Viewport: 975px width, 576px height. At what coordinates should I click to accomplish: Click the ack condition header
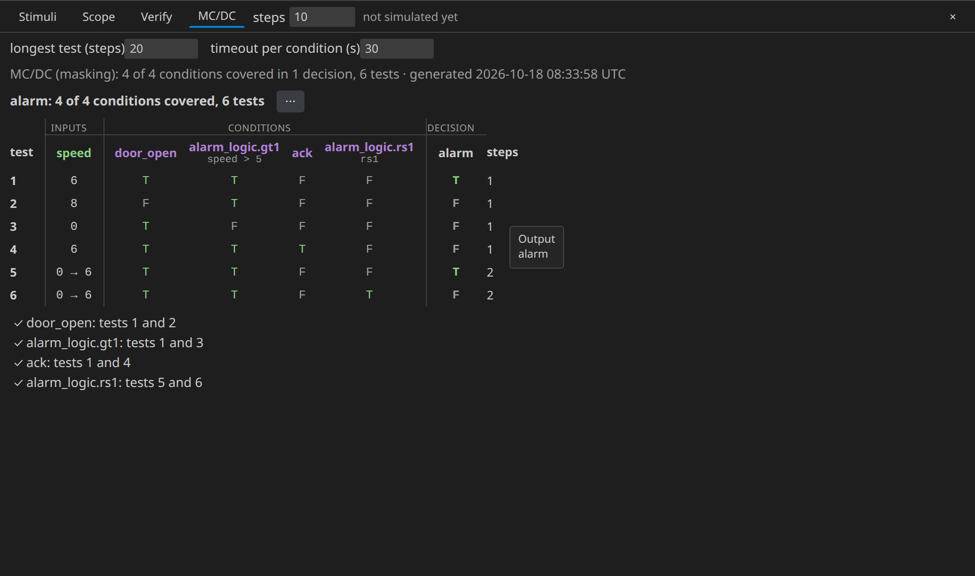(x=302, y=153)
